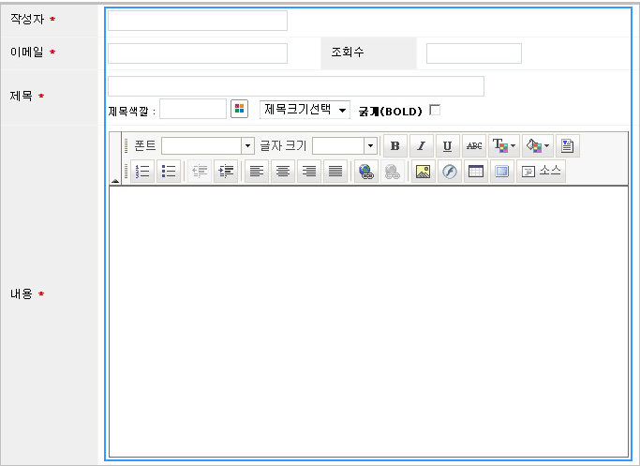Increase the paragraph indent

point(226,172)
